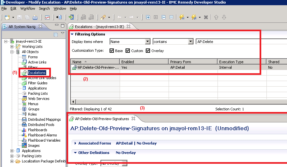Open the Search menu
Viewport: 287px width, 167px height.
[44, 8]
